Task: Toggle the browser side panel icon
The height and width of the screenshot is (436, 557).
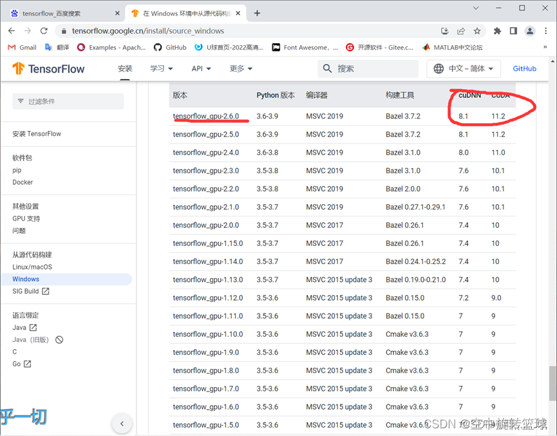Action: click(513, 31)
